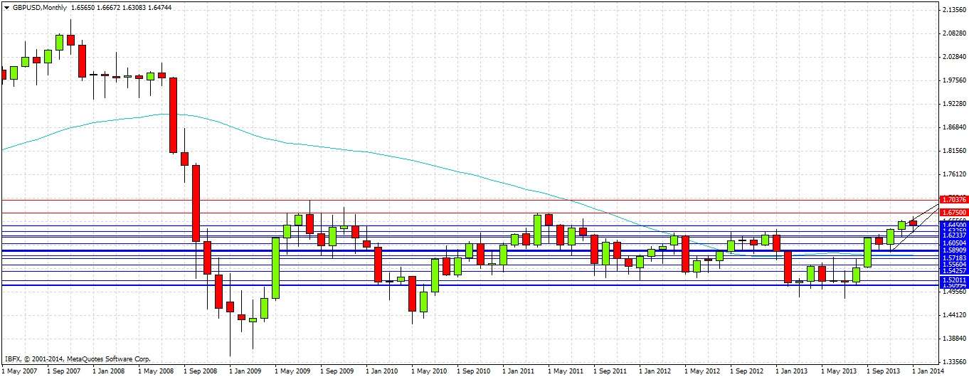Click the blue 1.64500 price level label
Screen dimensions: 969x377
953,225
